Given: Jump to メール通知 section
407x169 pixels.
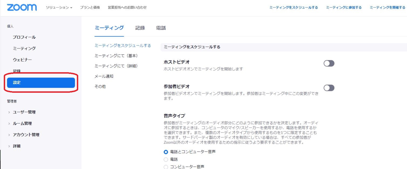Looking at the screenshot, I should [104, 76].
